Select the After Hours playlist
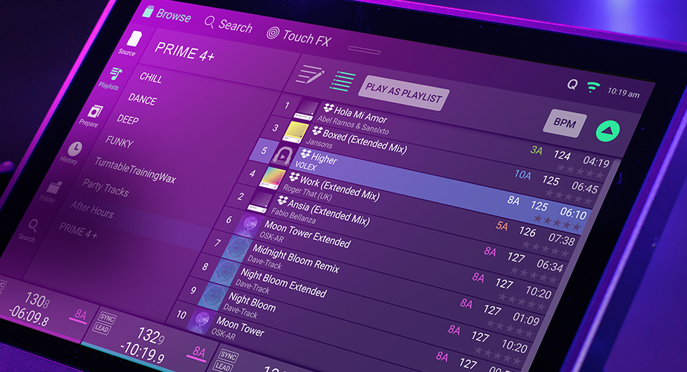Screen dimensions: 687x372 pos(92,209)
